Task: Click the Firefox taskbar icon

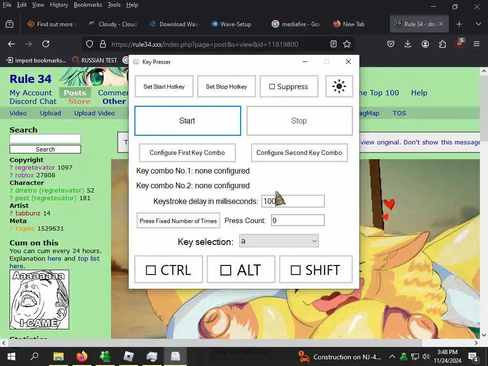Action: point(82,356)
